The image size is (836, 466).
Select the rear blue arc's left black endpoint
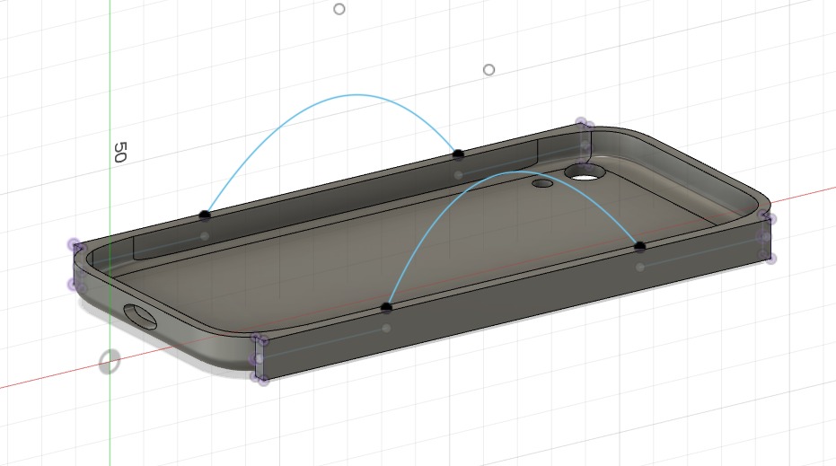[x=205, y=215]
